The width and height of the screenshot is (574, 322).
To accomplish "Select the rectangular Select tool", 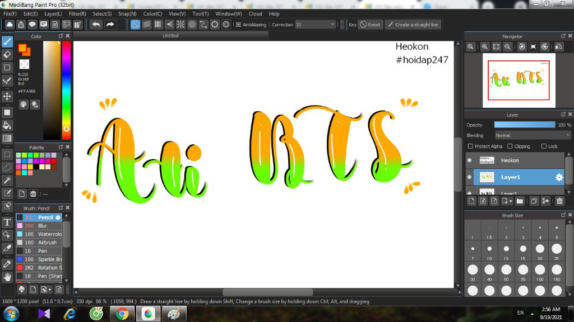I will pos(7,154).
